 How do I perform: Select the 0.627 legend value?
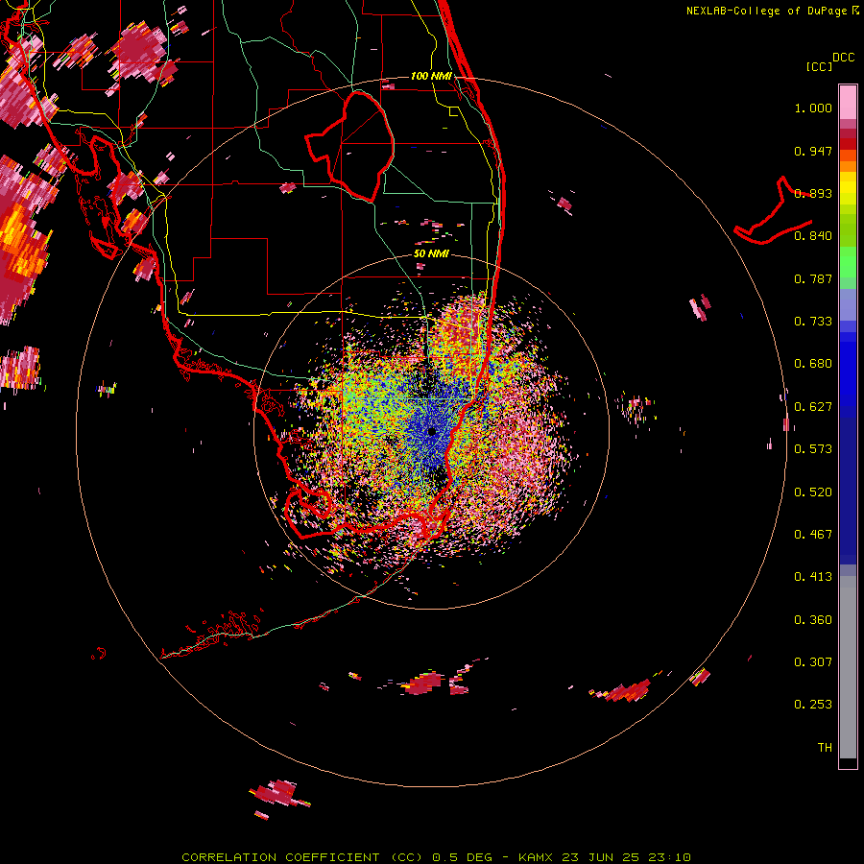click(x=813, y=407)
